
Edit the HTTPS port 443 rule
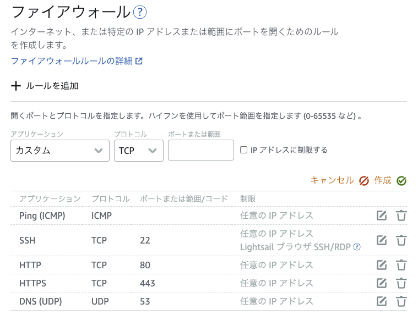coord(381,283)
